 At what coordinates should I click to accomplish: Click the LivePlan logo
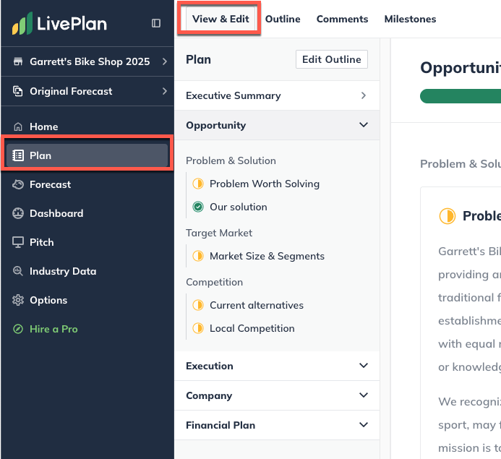point(59,23)
